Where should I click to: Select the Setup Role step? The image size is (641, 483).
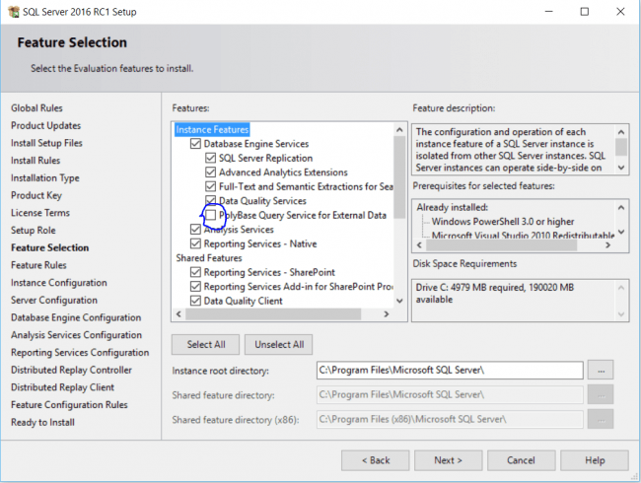pyautogui.click(x=34, y=231)
